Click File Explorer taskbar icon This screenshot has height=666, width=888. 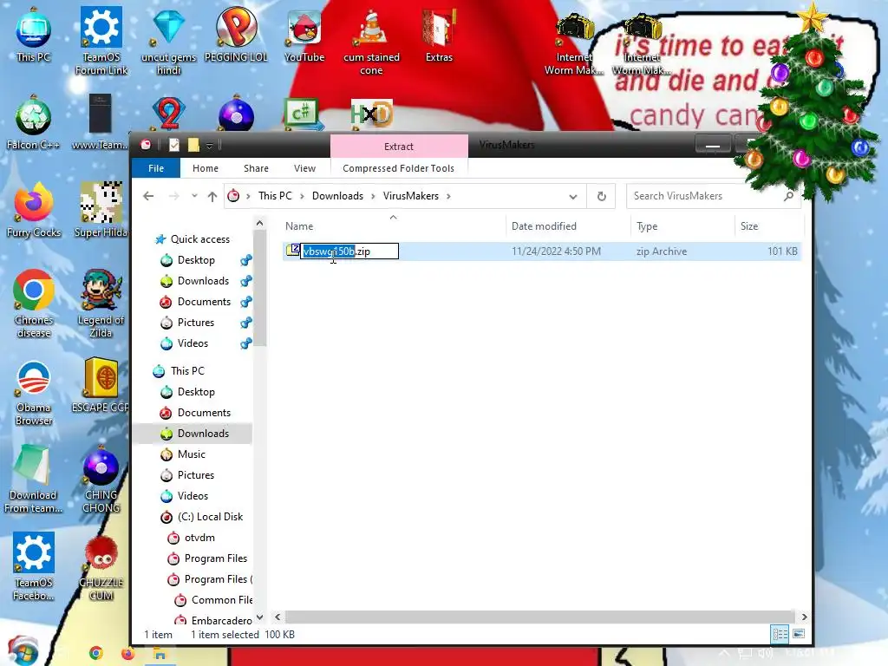pos(160,654)
